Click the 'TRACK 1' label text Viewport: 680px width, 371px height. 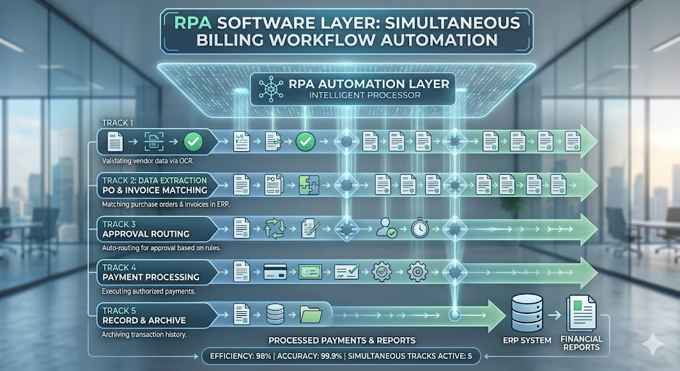click(118, 123)
